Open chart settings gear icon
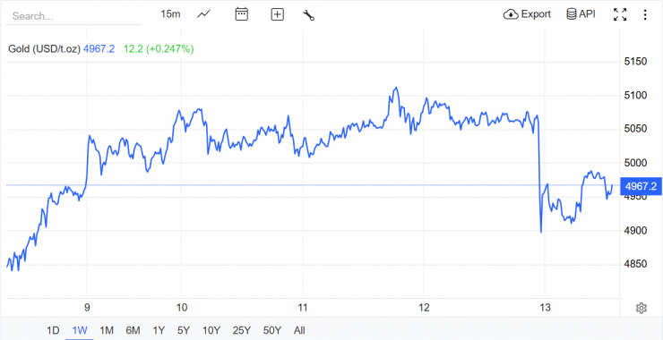 click(x=641, y=308)
